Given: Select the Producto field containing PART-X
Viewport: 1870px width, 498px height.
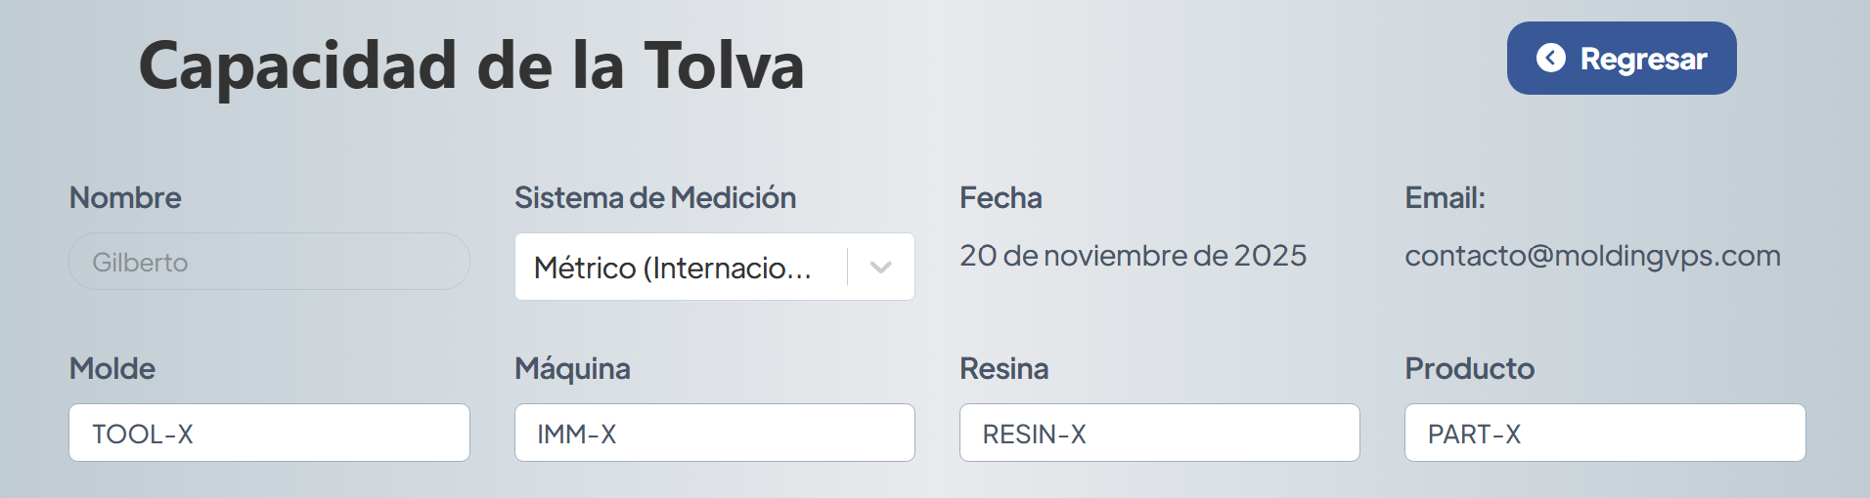Looking at the screenshot, I should click(1604, 433).
